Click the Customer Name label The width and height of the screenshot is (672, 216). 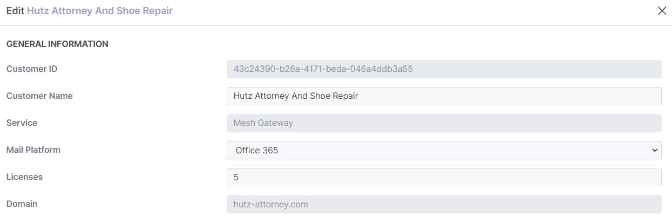pos(39,96)
